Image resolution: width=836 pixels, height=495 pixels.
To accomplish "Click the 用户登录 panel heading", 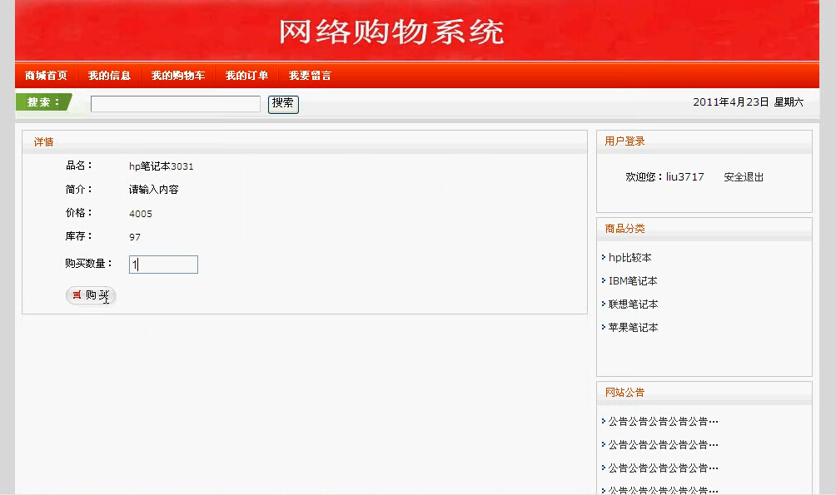I will 625,141.
